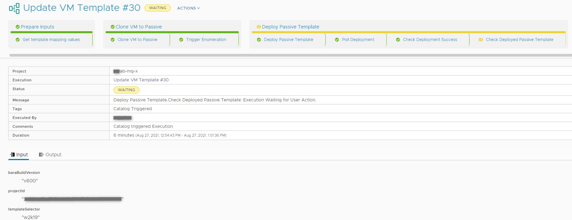The width and height of the screenshot is (572, 220).
Task: Click green check icon on Clone VM to Passive stage
Action: [112, 27]
